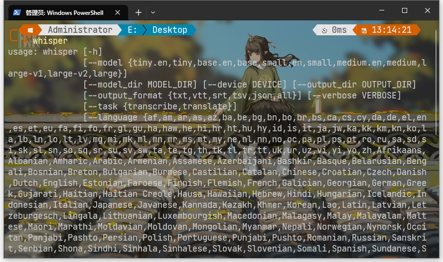Click the word 'Sundanese' in output
443x262 pixels.
tap(394, 249)
